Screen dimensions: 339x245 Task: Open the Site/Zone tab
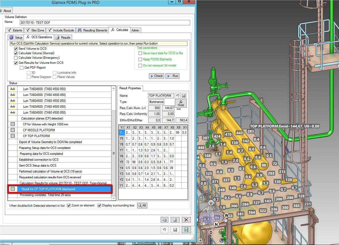click(x=35, y=30)
